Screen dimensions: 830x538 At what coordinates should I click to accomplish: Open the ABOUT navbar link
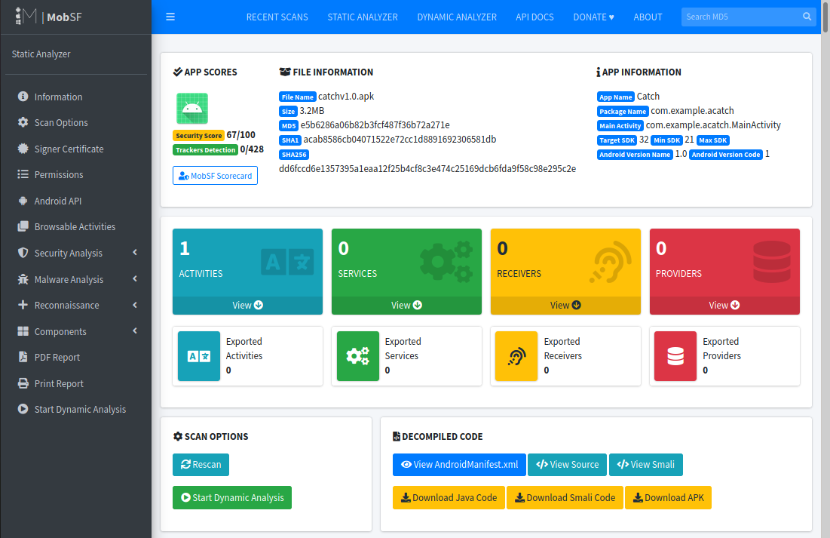click(x=648, y=17)
